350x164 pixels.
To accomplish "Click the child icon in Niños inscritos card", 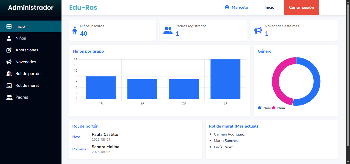I will coord(75,30).
